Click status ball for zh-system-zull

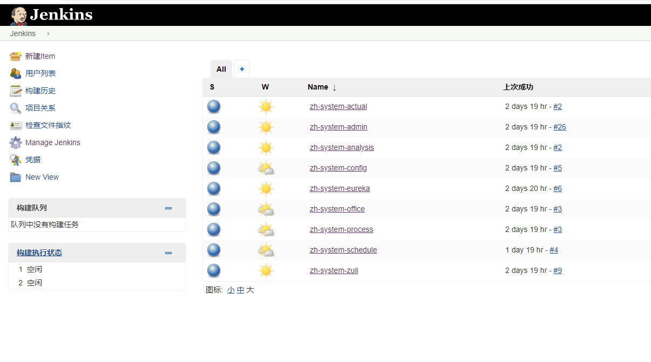(x=214, y=271)
